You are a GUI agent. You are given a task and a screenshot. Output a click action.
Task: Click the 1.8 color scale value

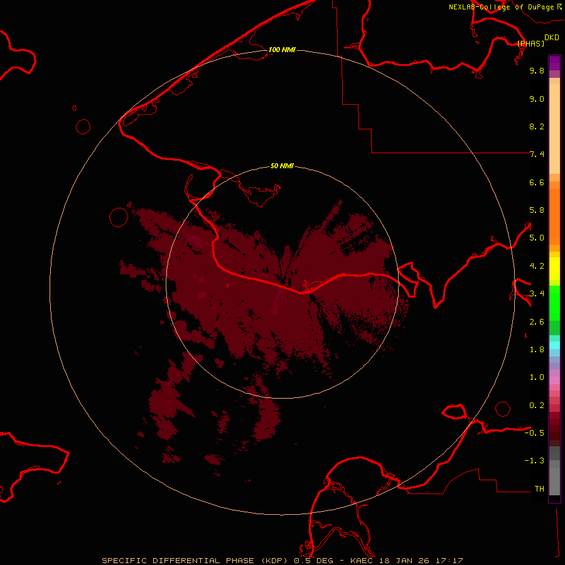(537, 350)
